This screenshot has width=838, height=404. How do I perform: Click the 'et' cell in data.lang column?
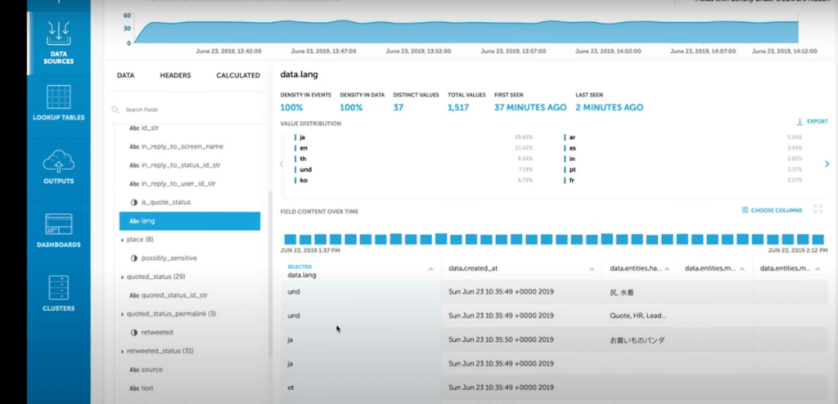coord(361,388)
